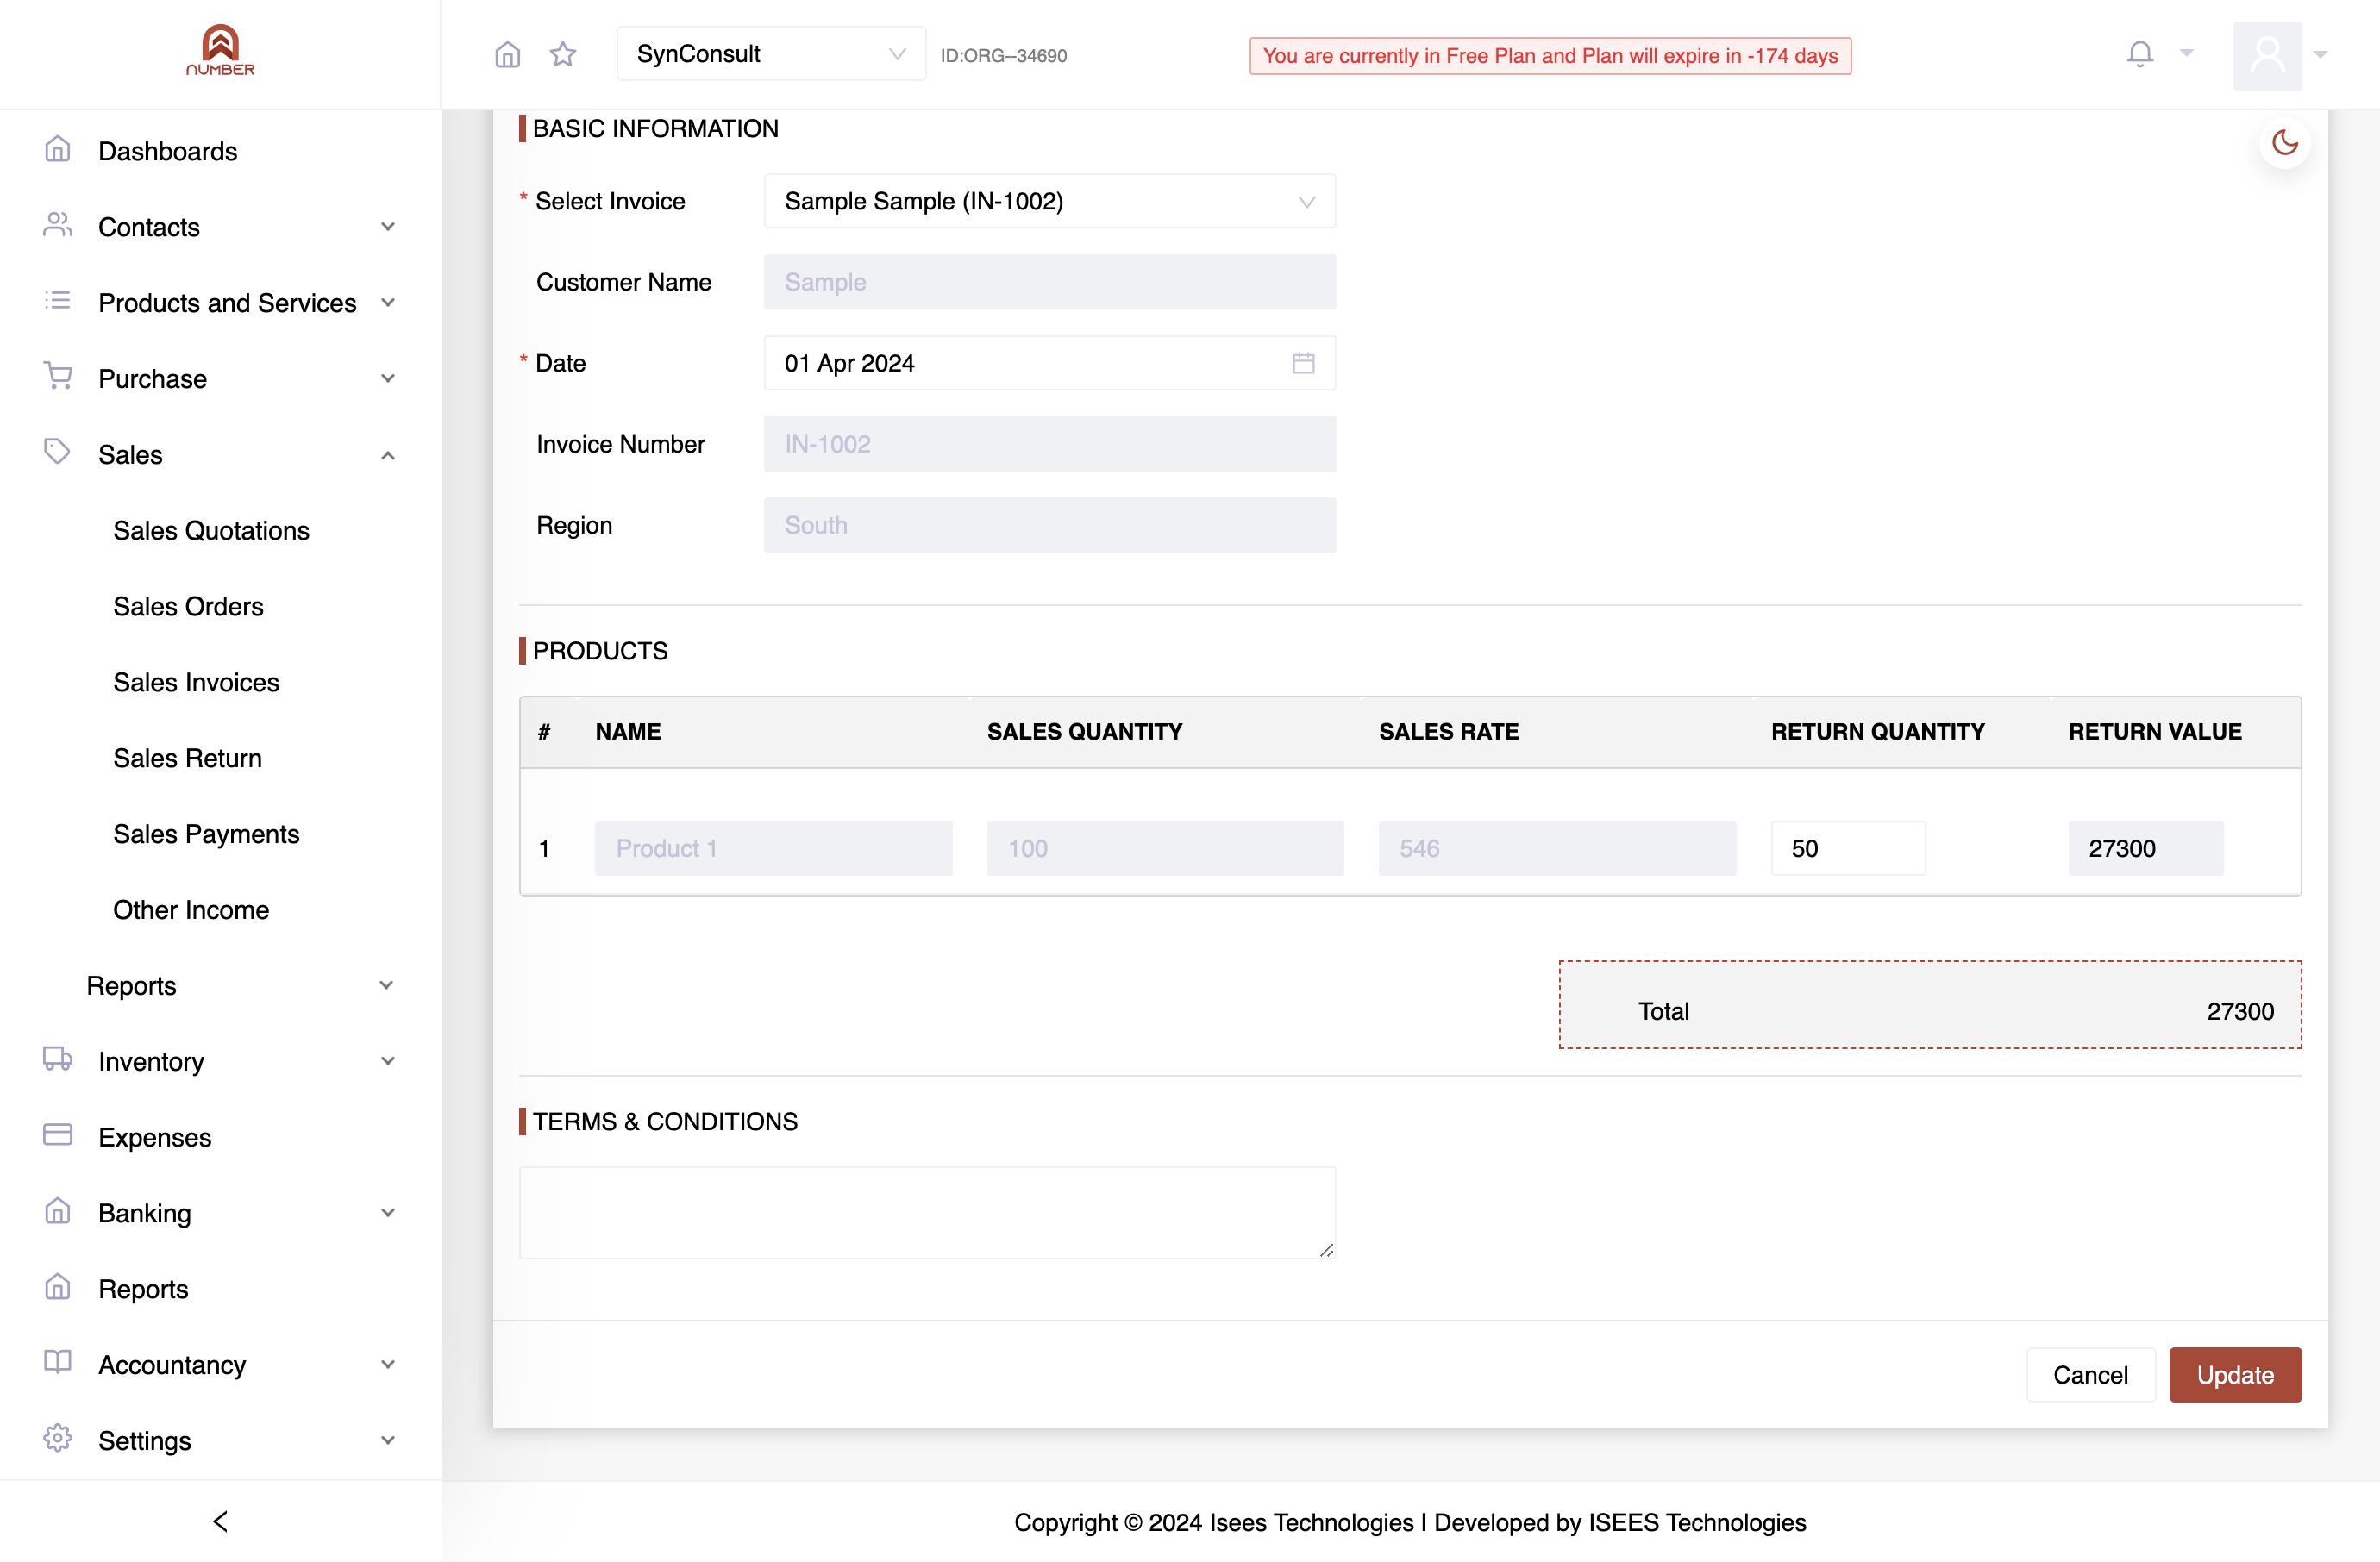Click the Invoice Number field IN-1002
This screenshot has width=2380, height=1562.
coord(1049,444)
